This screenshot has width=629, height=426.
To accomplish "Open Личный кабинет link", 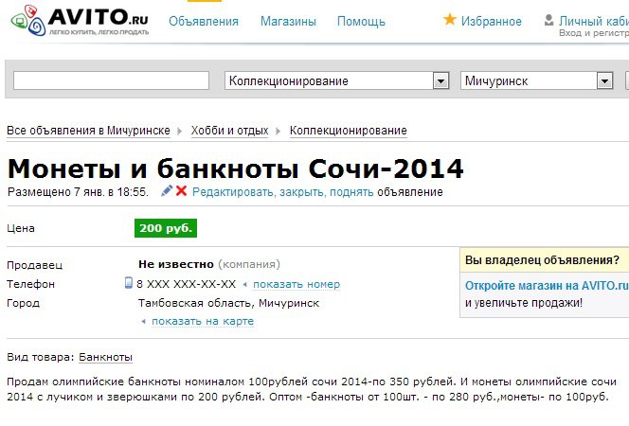I will [594, 21].
